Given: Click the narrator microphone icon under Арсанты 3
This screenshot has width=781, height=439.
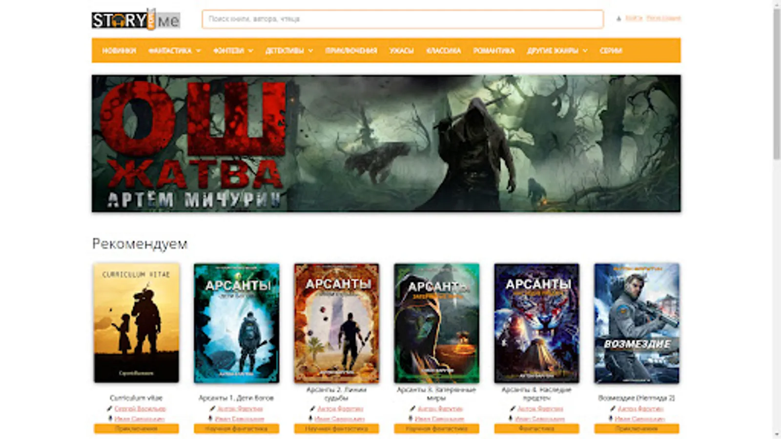Looking at the screenshot, I should [x=411, y=419].
